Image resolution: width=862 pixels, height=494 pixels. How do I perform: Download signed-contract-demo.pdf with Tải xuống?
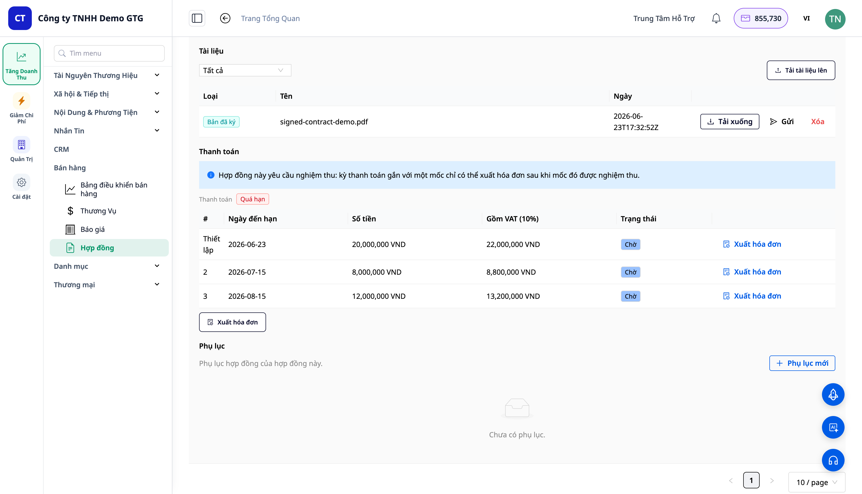[730, 122]
